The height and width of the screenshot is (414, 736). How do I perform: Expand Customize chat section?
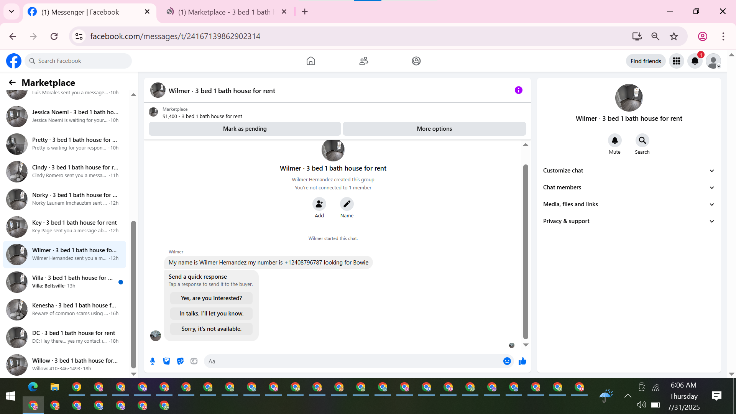pos(629,171)
